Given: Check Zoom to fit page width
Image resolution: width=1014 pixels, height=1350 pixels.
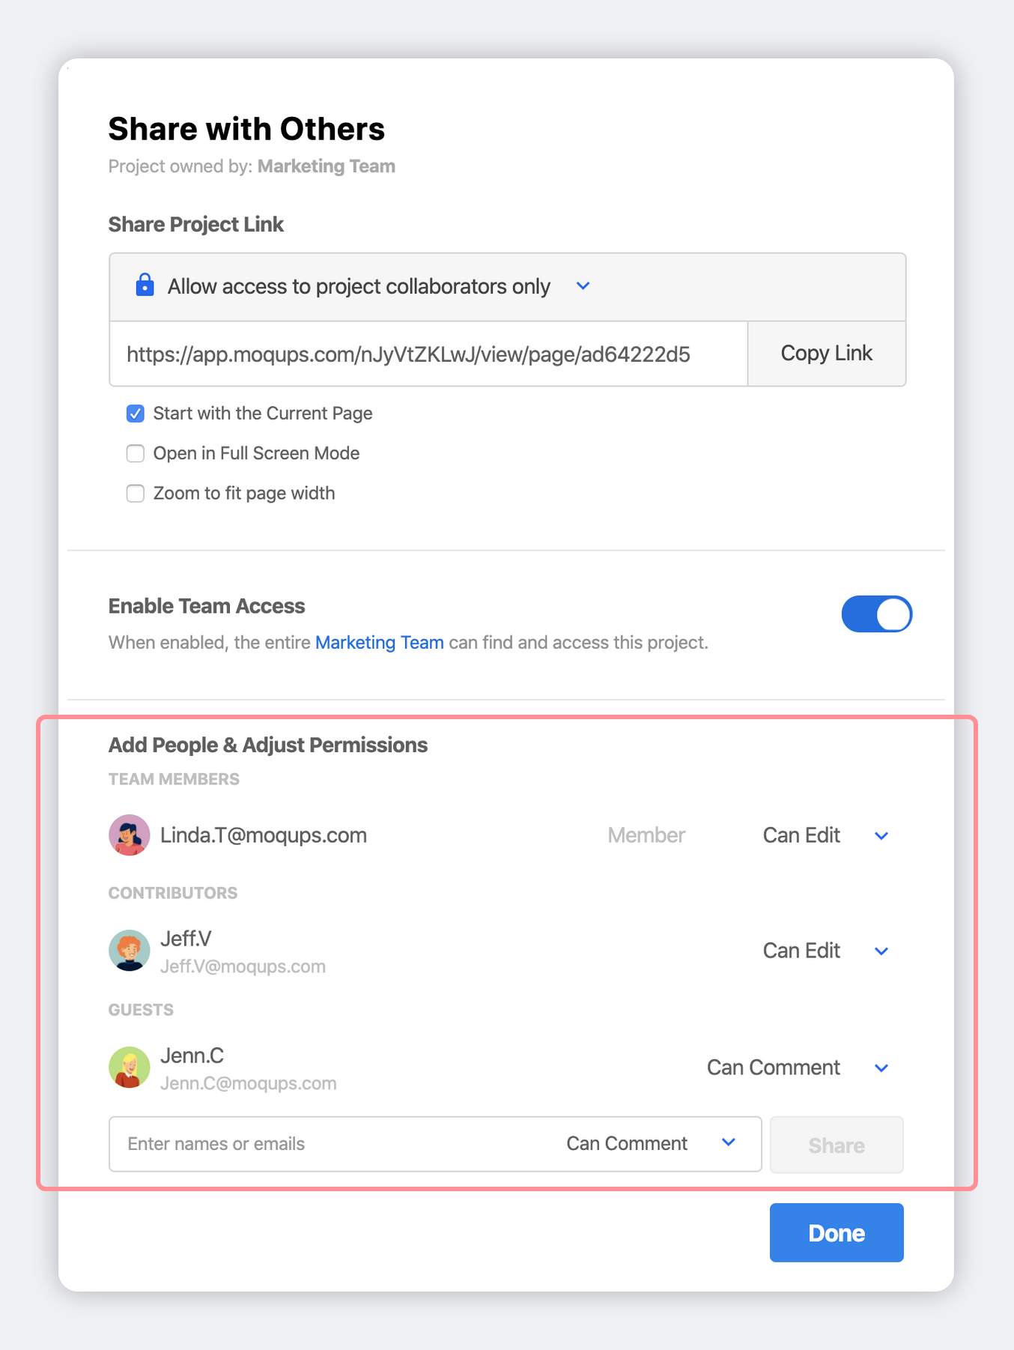Looking at the screenshot, I should pyautogui.click(x=135, y=493).
